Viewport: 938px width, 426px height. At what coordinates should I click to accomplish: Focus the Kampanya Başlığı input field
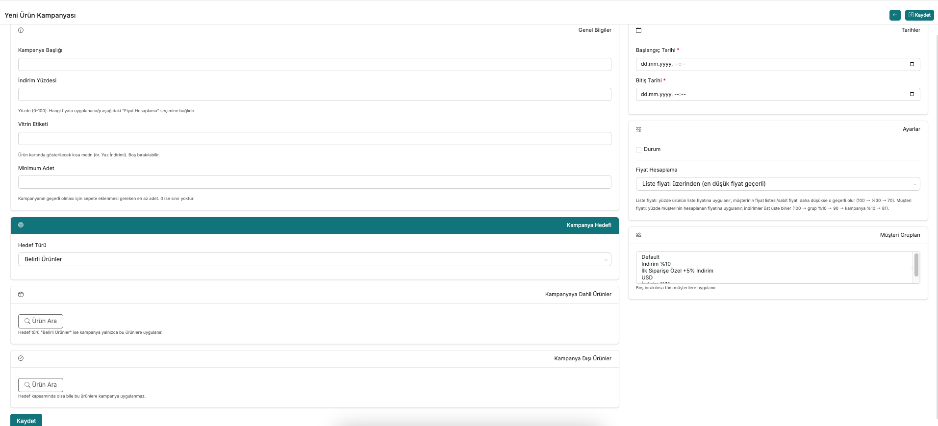(x=315, y=64)
